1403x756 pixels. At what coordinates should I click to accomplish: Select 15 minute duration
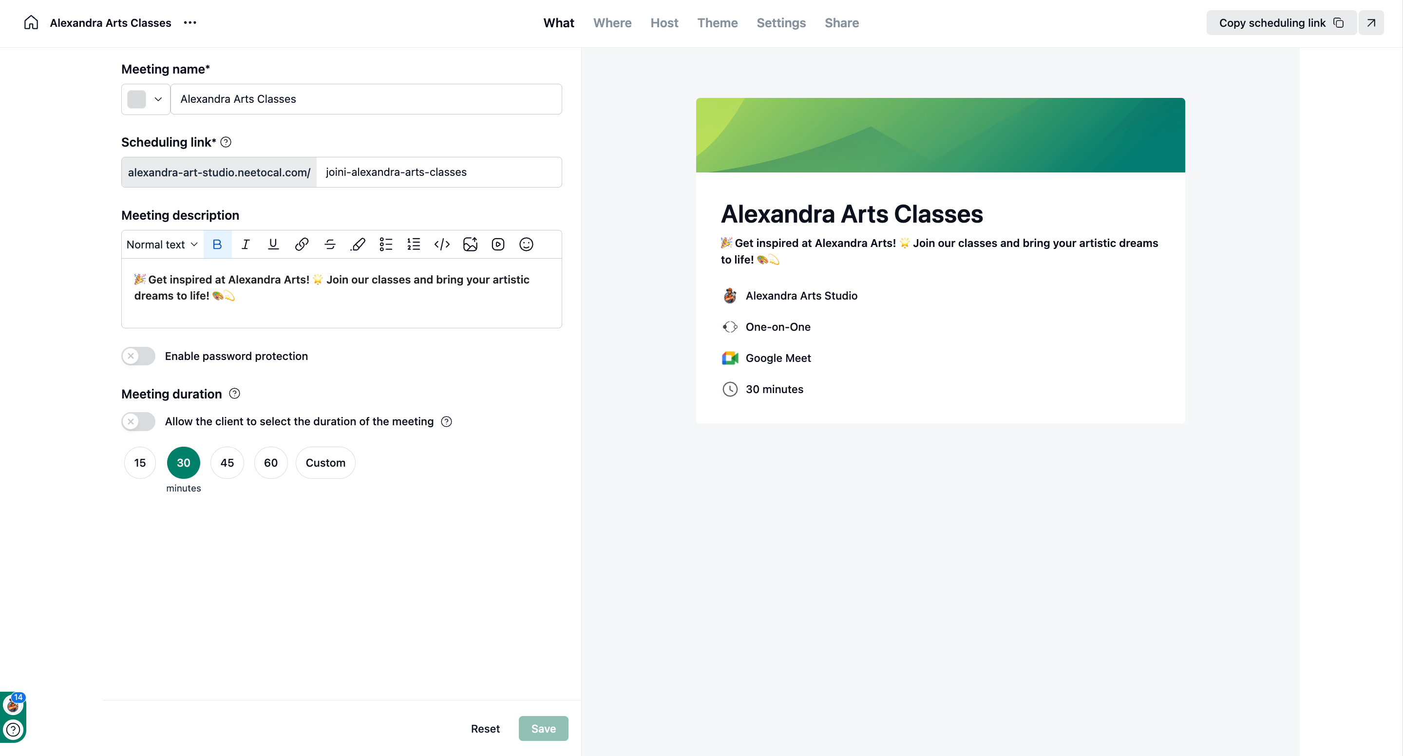(140, 463)
